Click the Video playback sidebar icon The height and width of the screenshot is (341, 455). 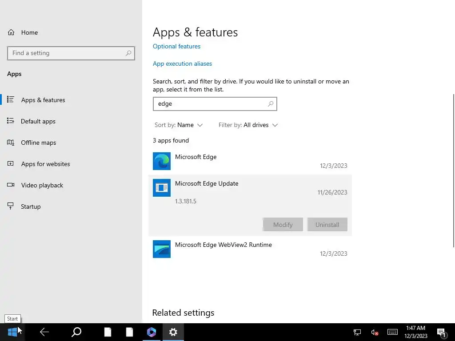click(11, 185)
